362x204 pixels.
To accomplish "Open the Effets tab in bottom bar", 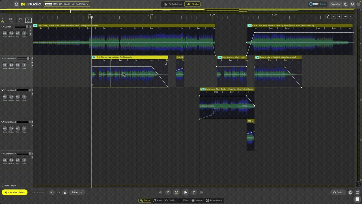I will (x=183, y=200).
